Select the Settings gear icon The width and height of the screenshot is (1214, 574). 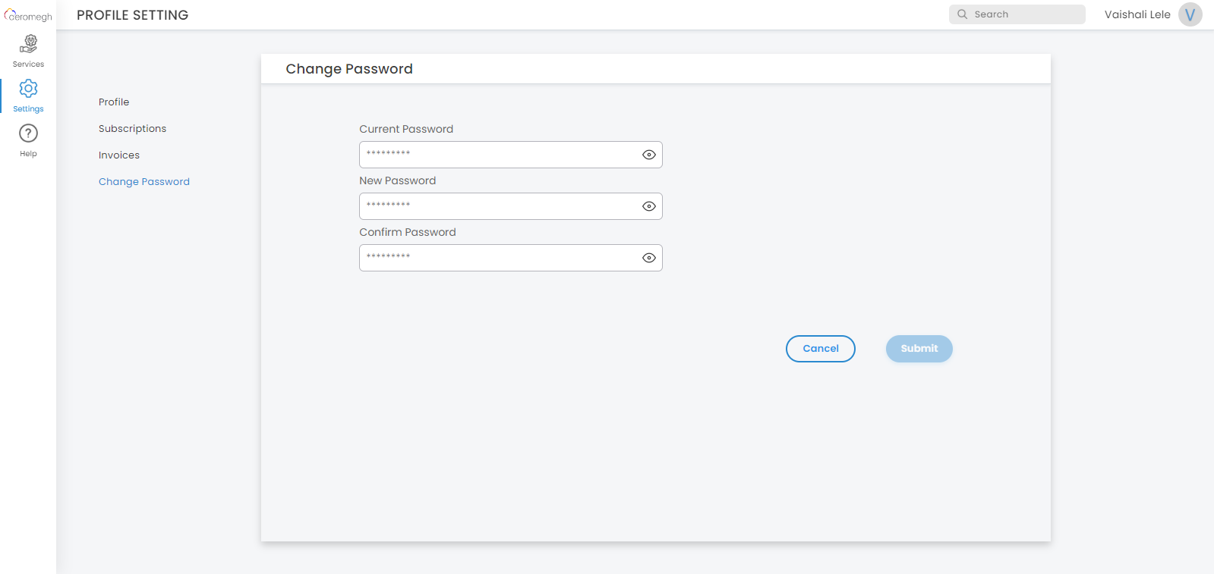(x=28, y=89)
